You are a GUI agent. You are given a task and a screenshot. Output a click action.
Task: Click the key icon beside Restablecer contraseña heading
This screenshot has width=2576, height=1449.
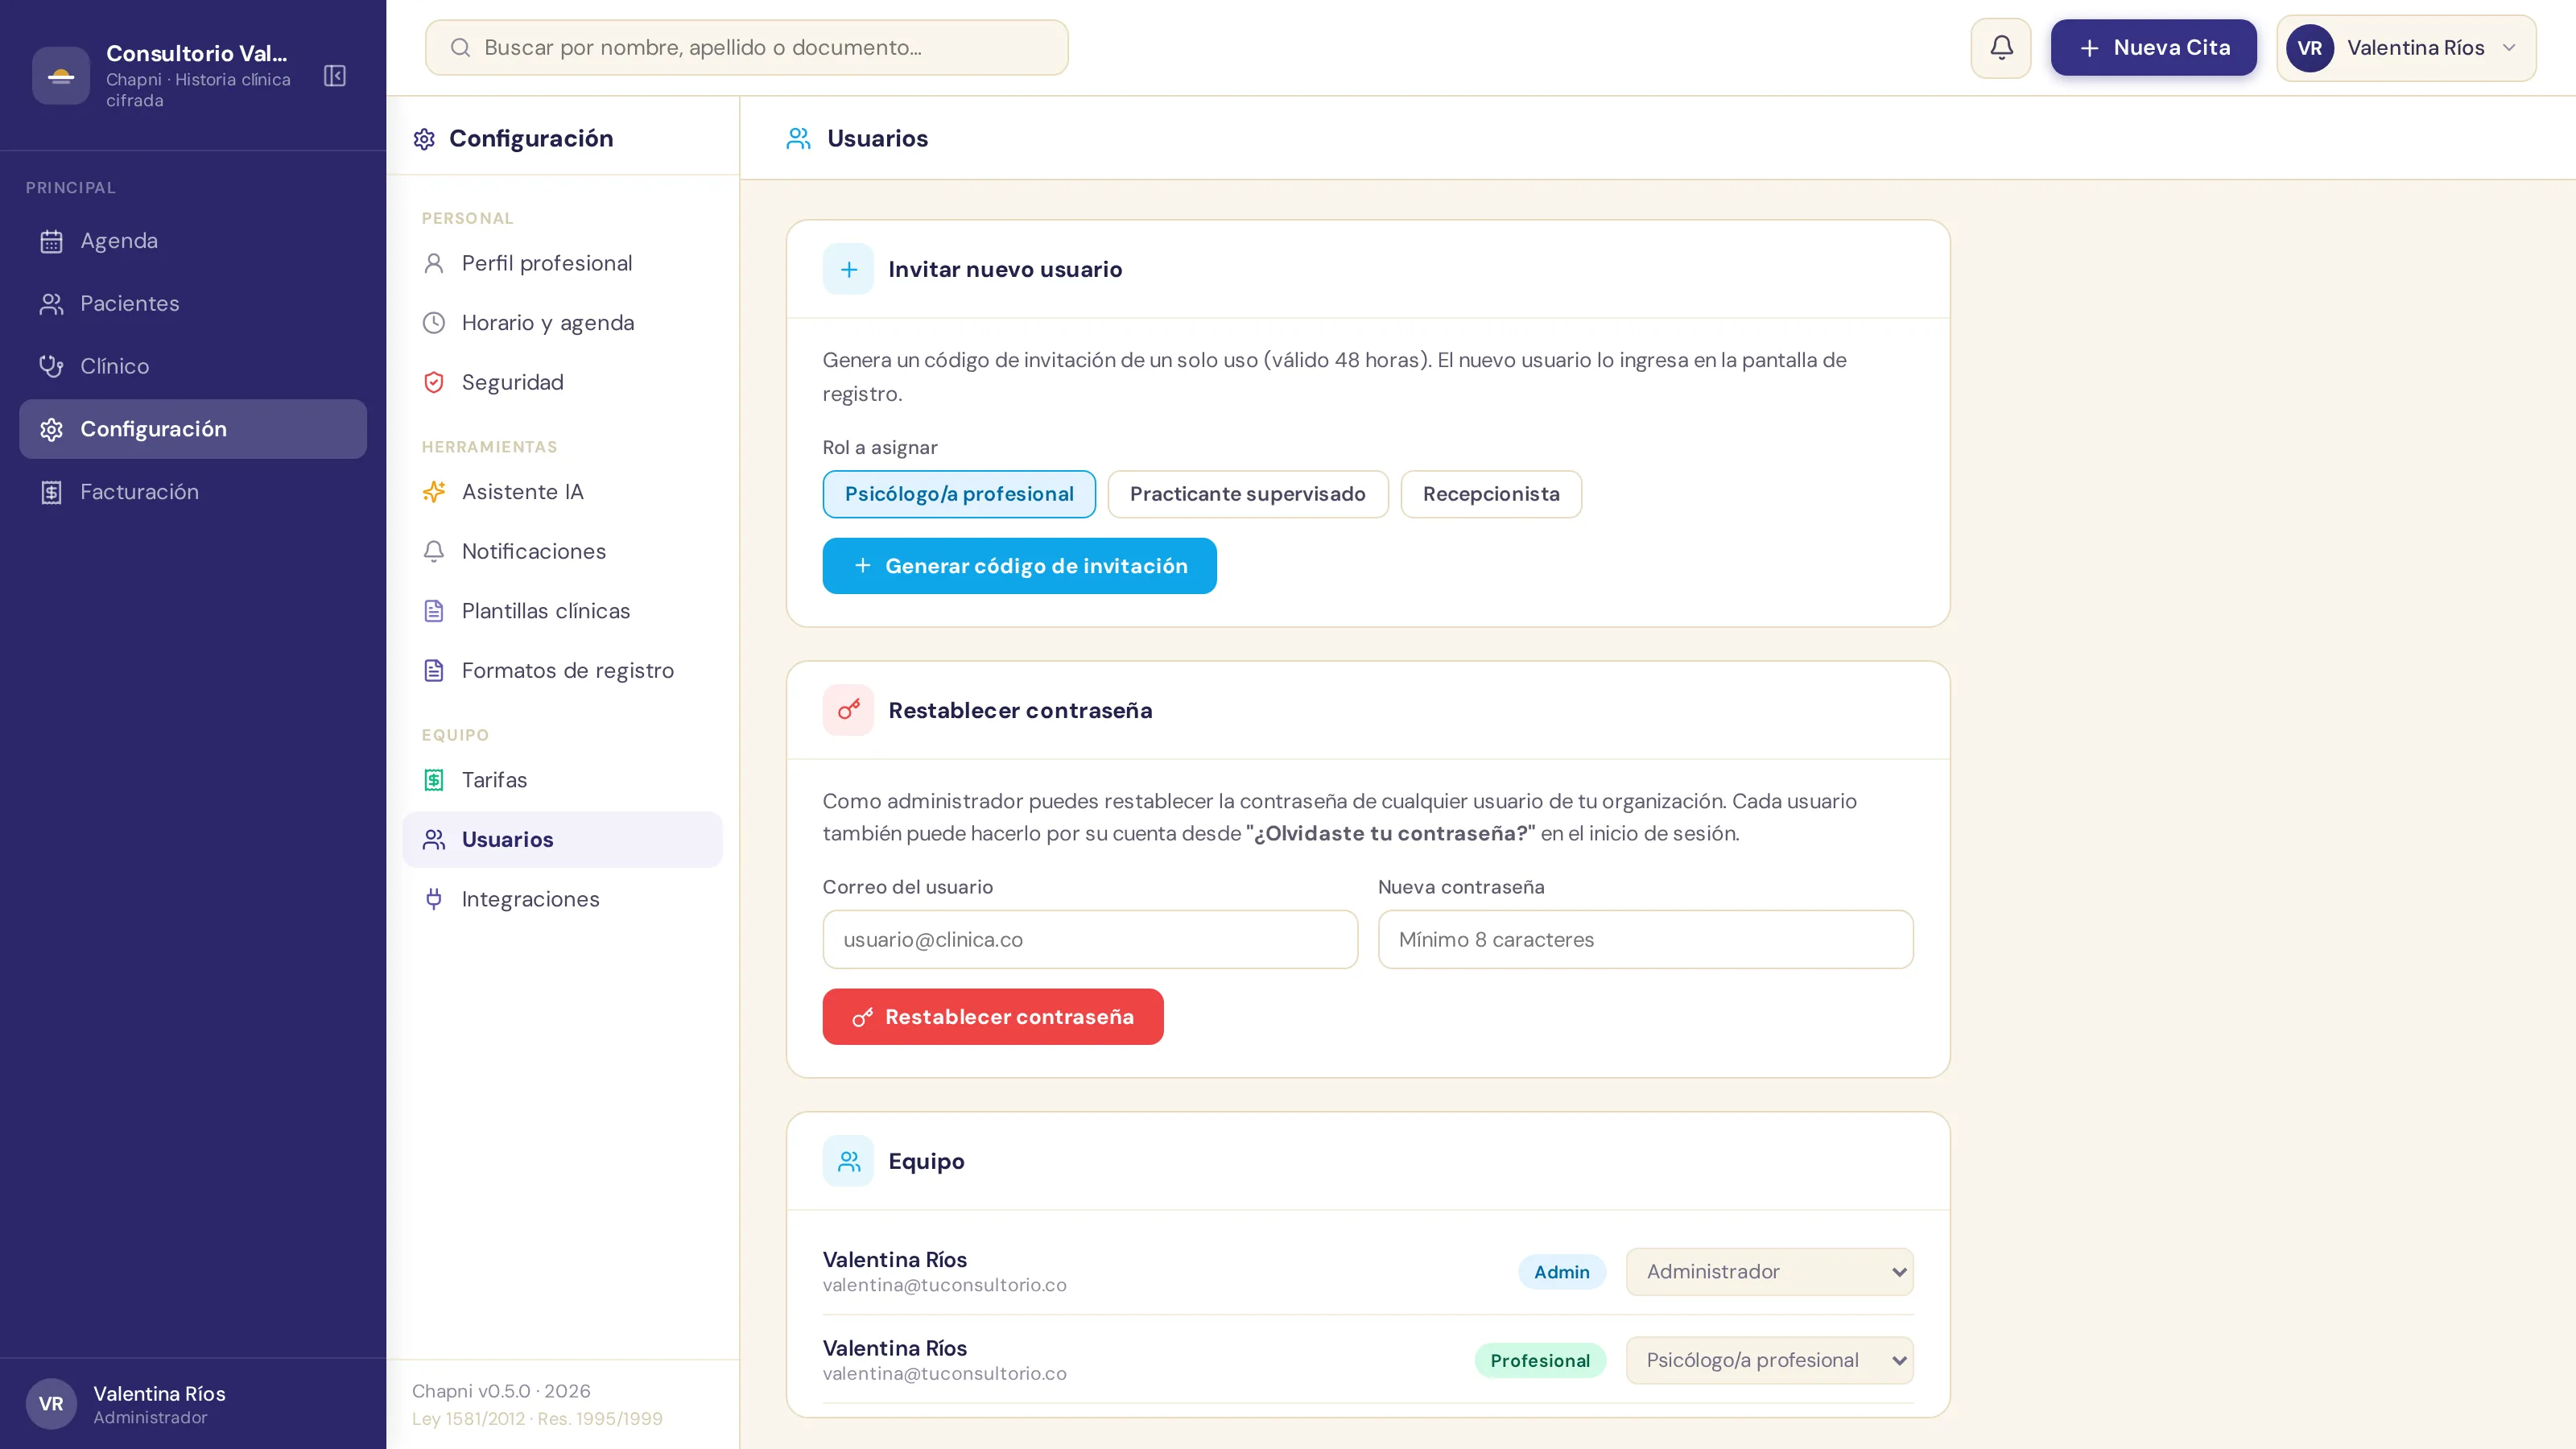pos(848,710)
